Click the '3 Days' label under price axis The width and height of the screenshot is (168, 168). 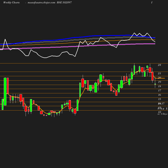(164, 114)
